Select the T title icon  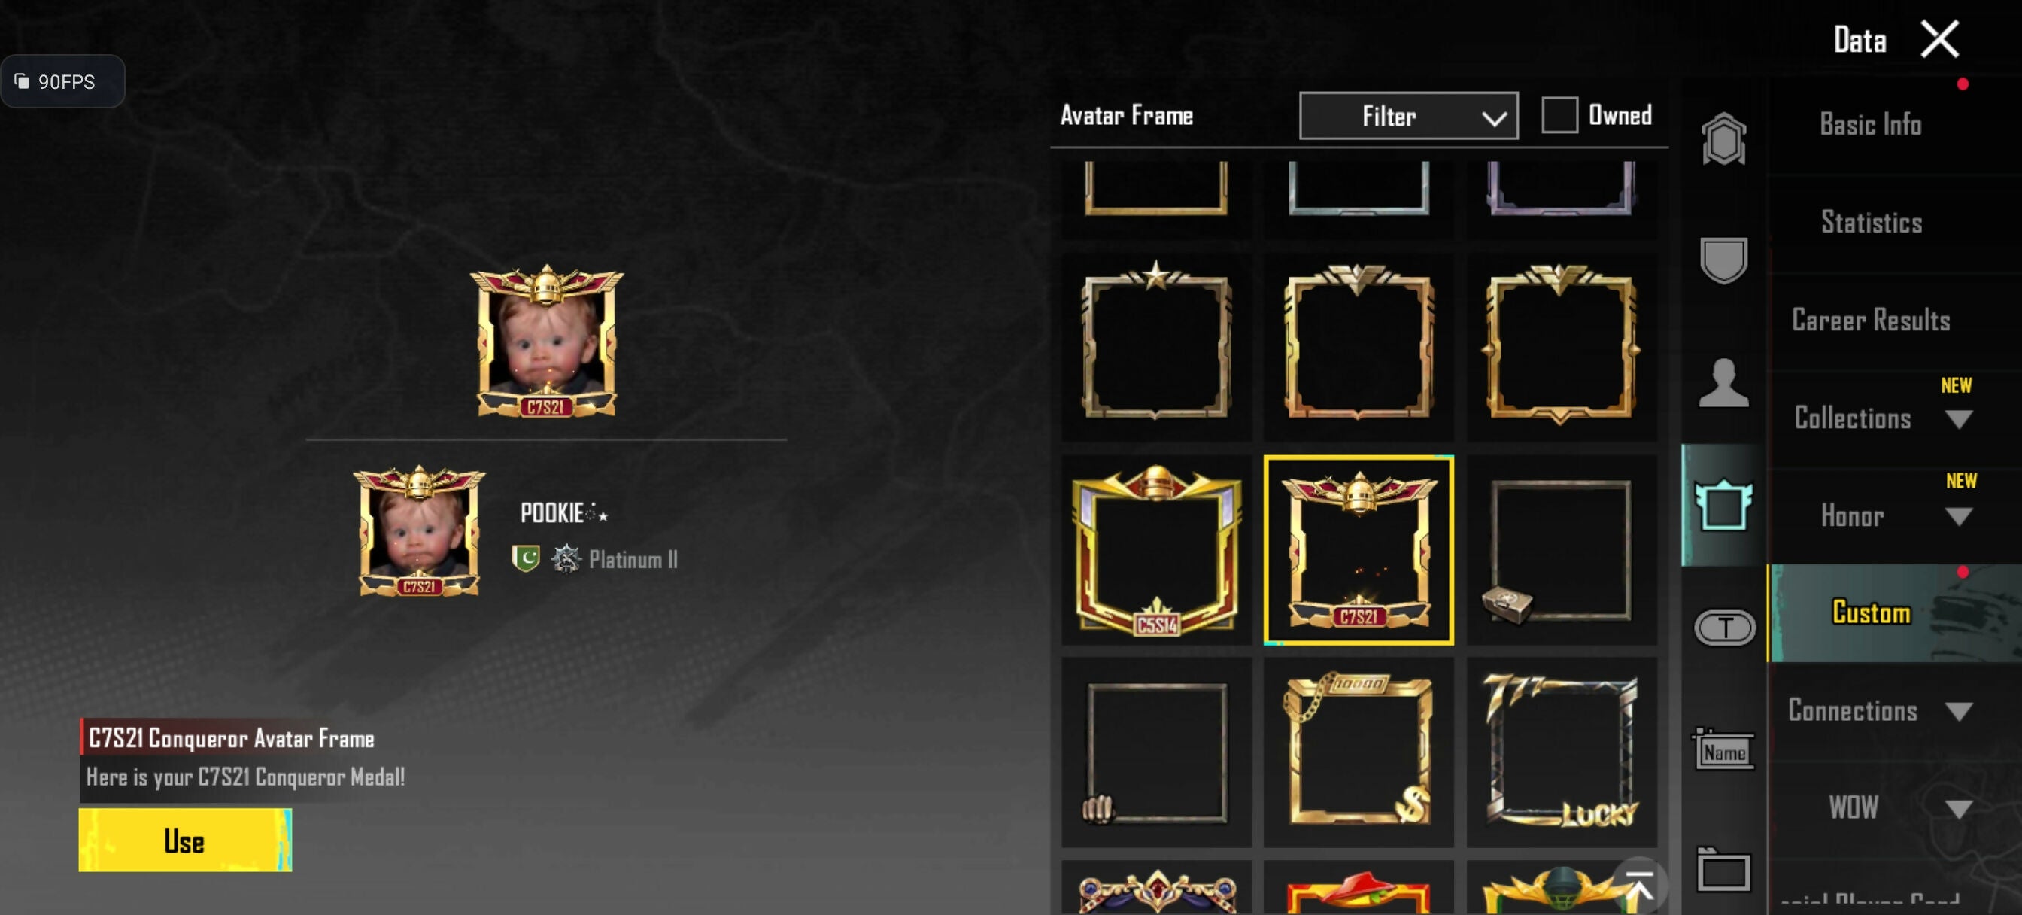[1725, 627]
